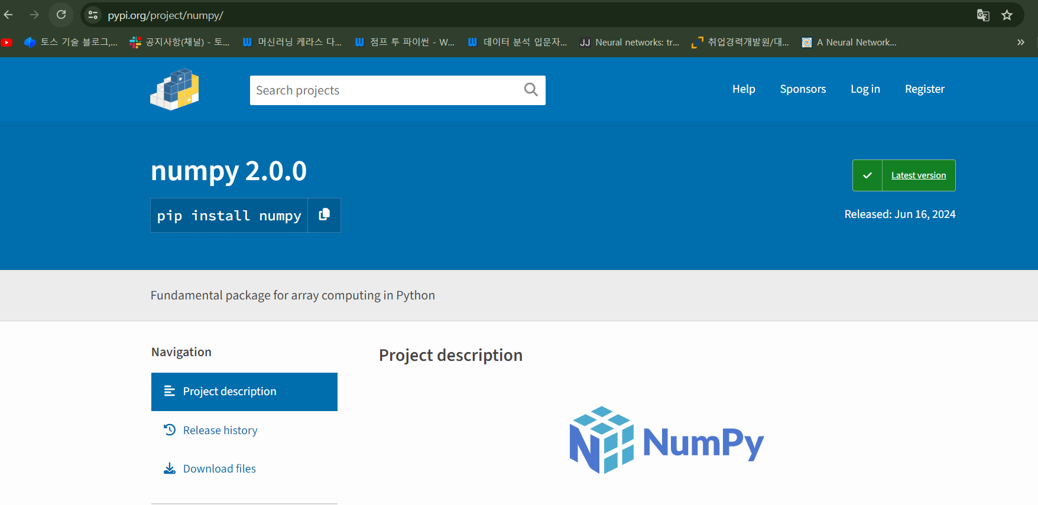Open the Help menu link
Image resolution: width=1038 pixels, height=505 pixels.
tap(744, 89)
